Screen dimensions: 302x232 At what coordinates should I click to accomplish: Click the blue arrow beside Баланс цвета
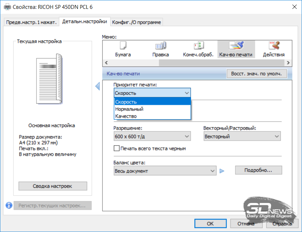click(222, 171)
